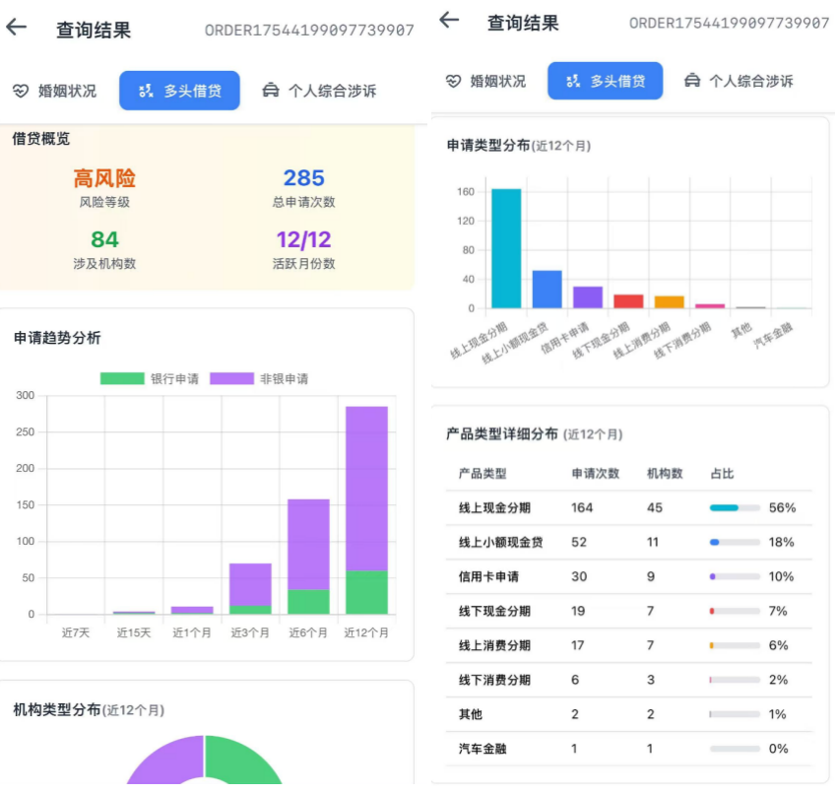The height and width of the screenshot is (794, 837).
Task: Switch to the 婚姻状况 tab in the left panel
Action: pyautogui.click(x=54, y=91)
